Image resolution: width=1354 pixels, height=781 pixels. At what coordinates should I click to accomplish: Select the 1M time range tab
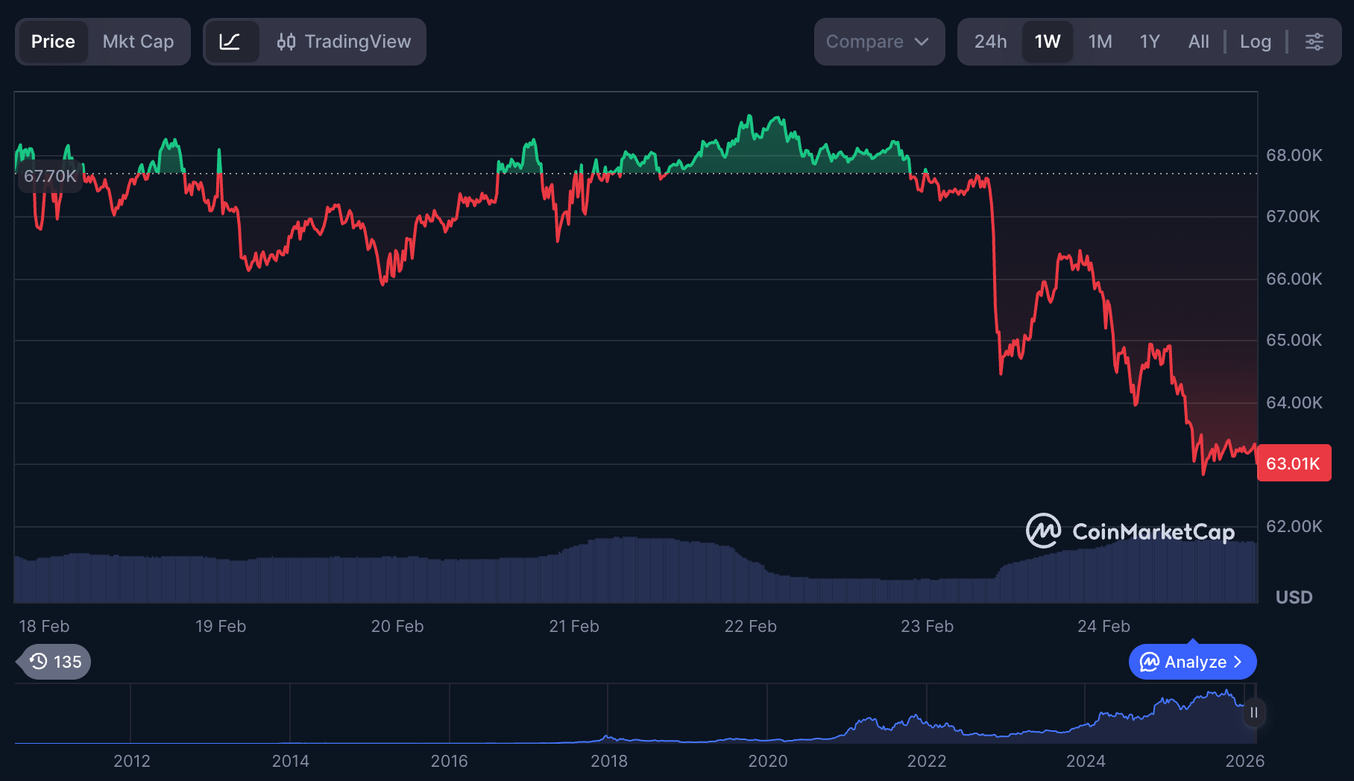coord(1100,42)
